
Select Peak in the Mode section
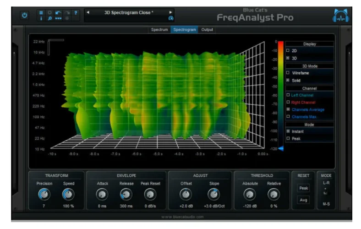tap(288, 138)
